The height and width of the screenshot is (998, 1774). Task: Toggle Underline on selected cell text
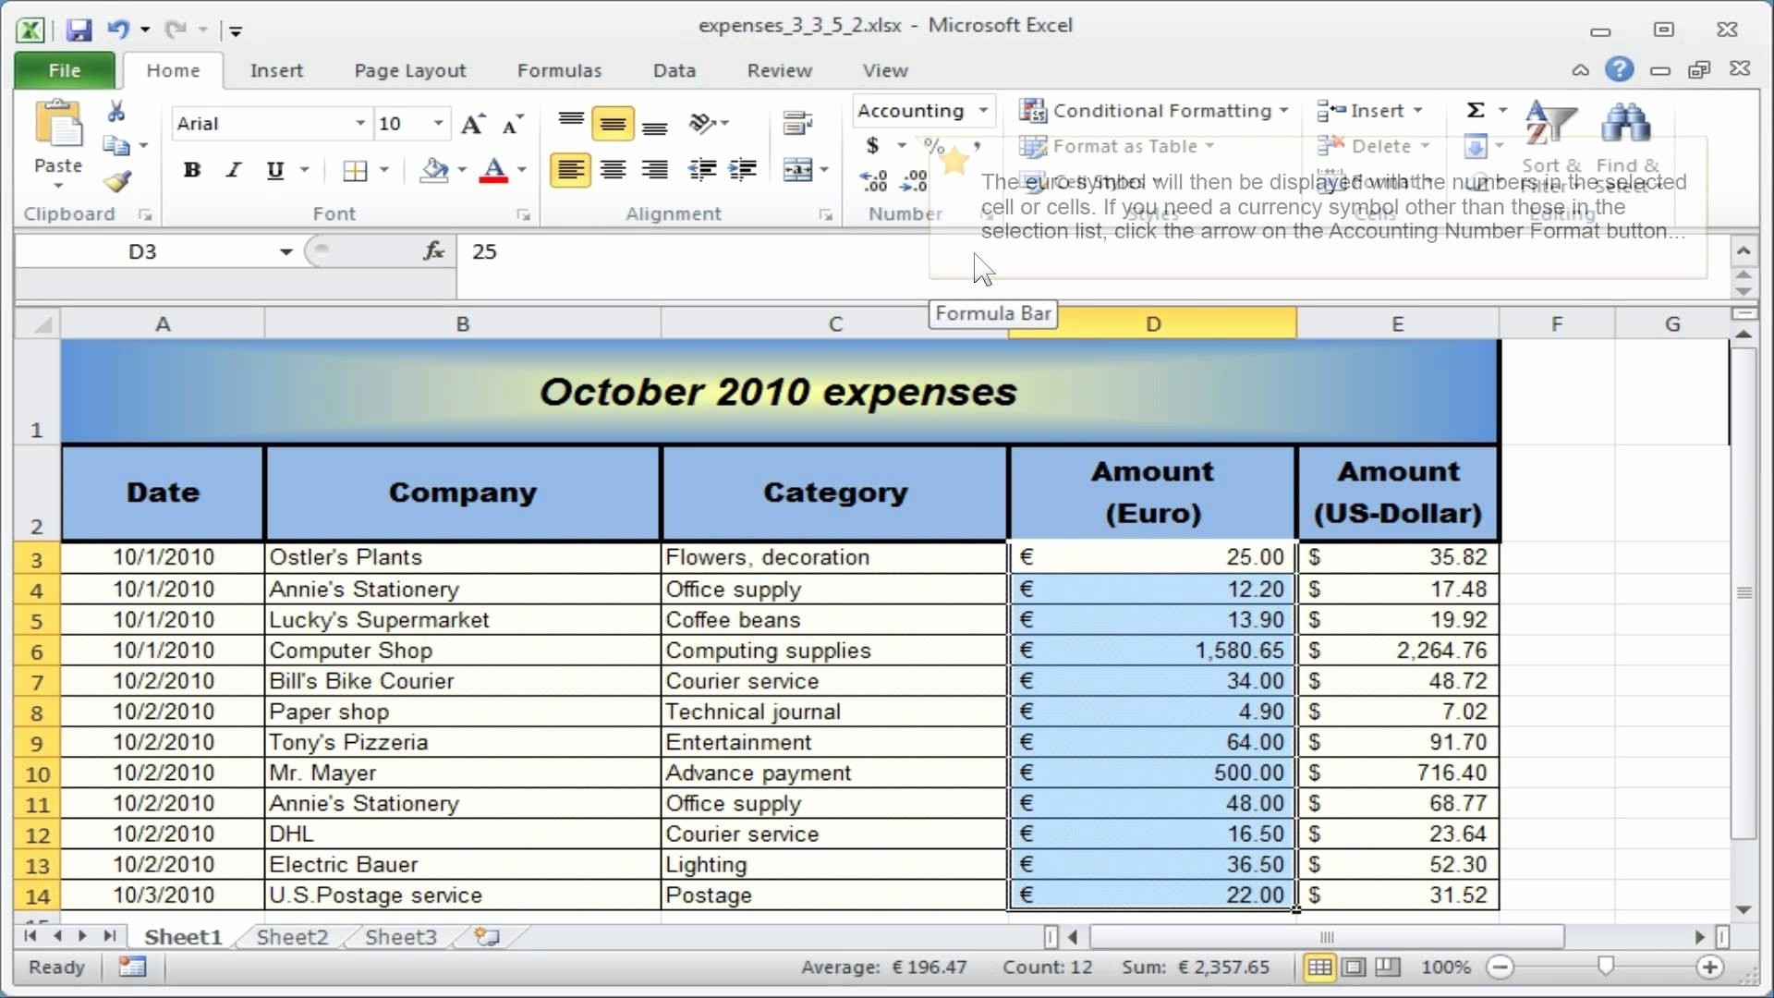tap(274, 169)
